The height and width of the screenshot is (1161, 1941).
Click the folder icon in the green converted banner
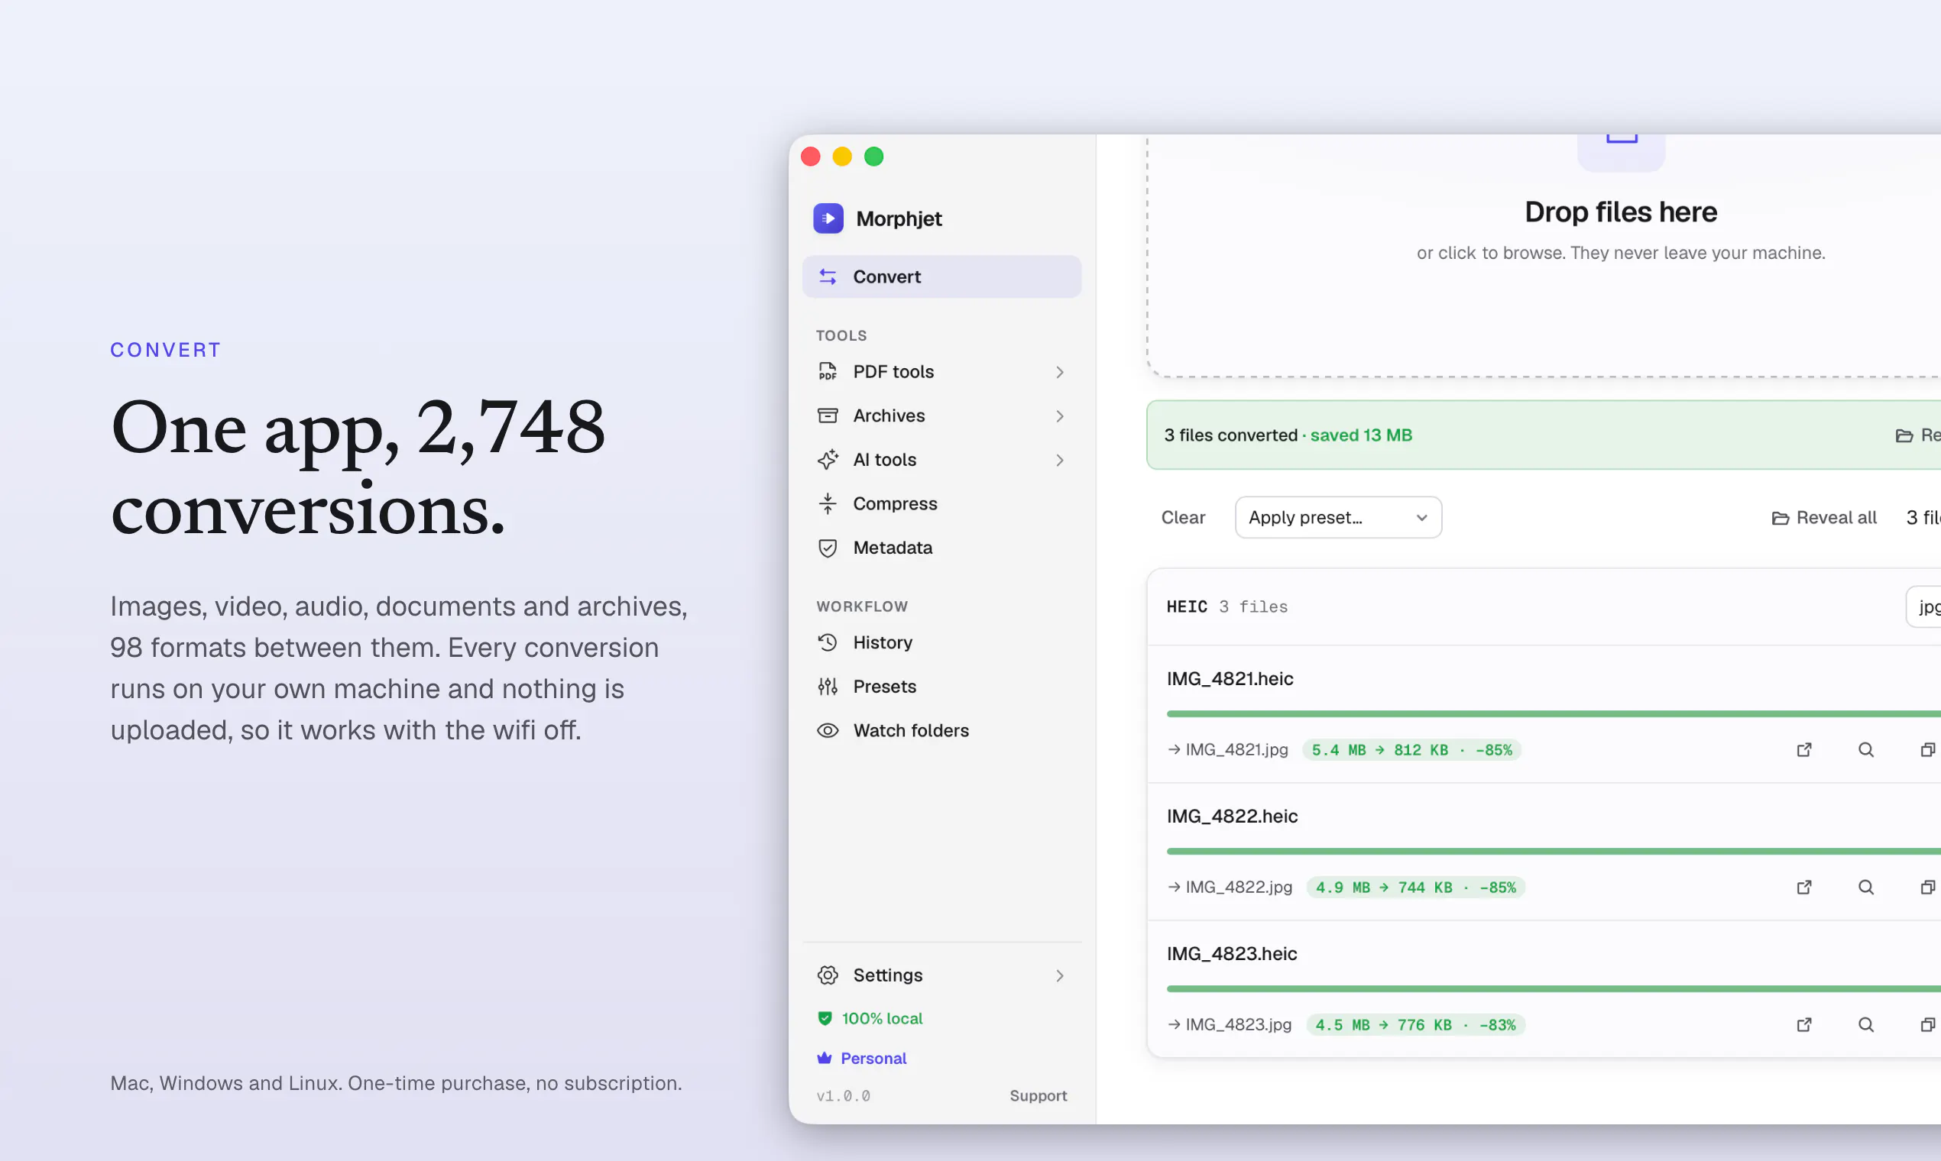(x=1904, y=436)
